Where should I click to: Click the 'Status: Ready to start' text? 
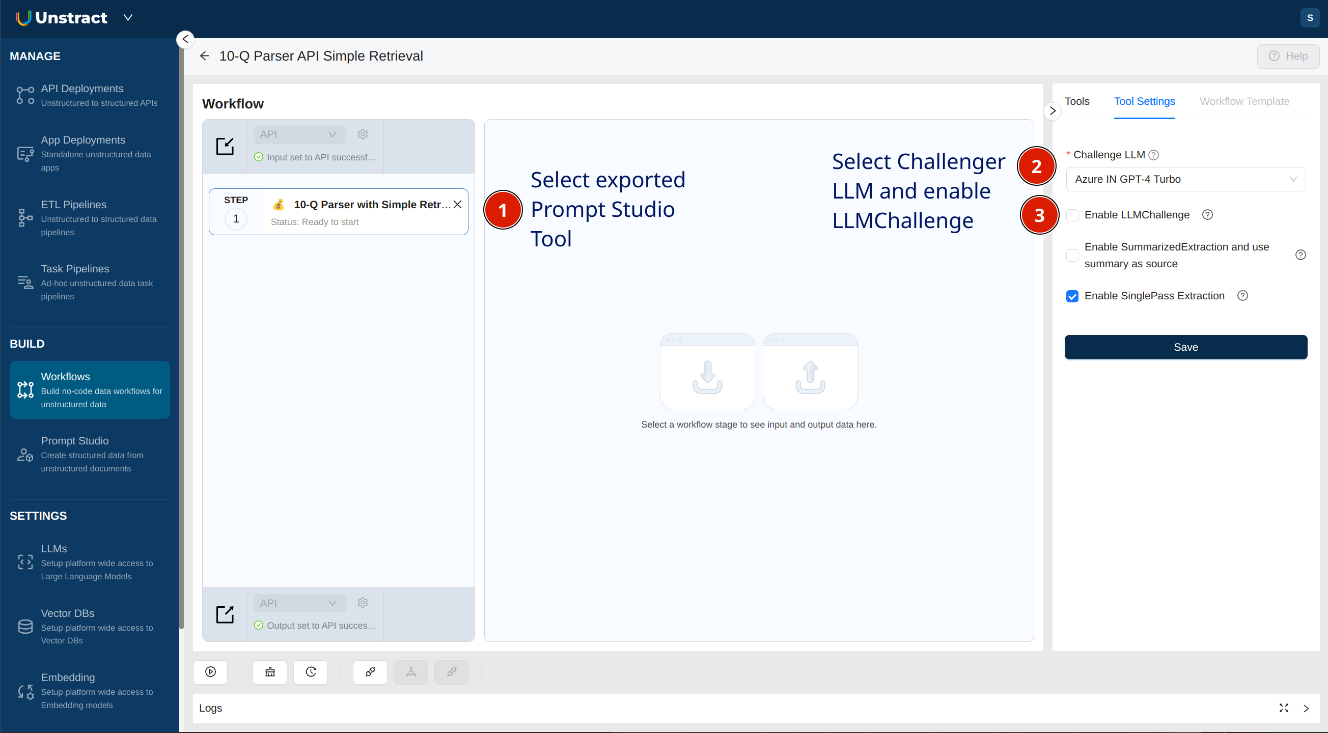click(315, 222)
